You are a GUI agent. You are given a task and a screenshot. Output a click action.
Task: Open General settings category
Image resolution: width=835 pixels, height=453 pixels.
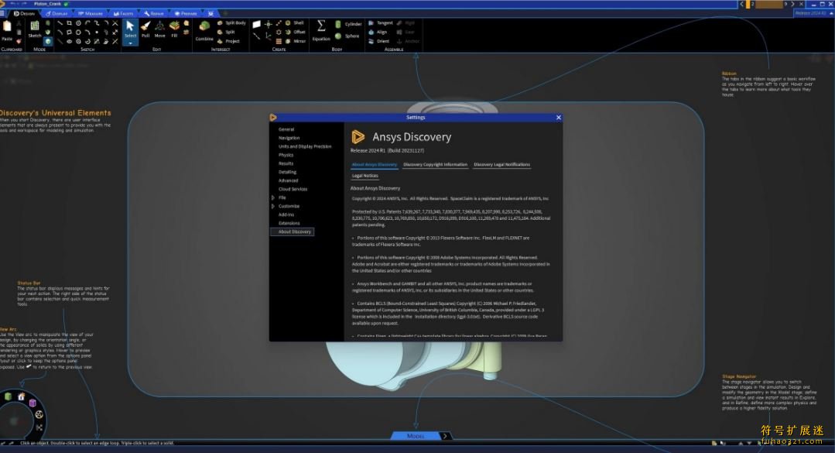pos(286,129)
